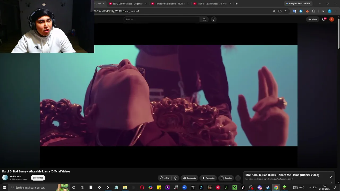
Task: Open the Chrome profile avatar
Action: 329,11
